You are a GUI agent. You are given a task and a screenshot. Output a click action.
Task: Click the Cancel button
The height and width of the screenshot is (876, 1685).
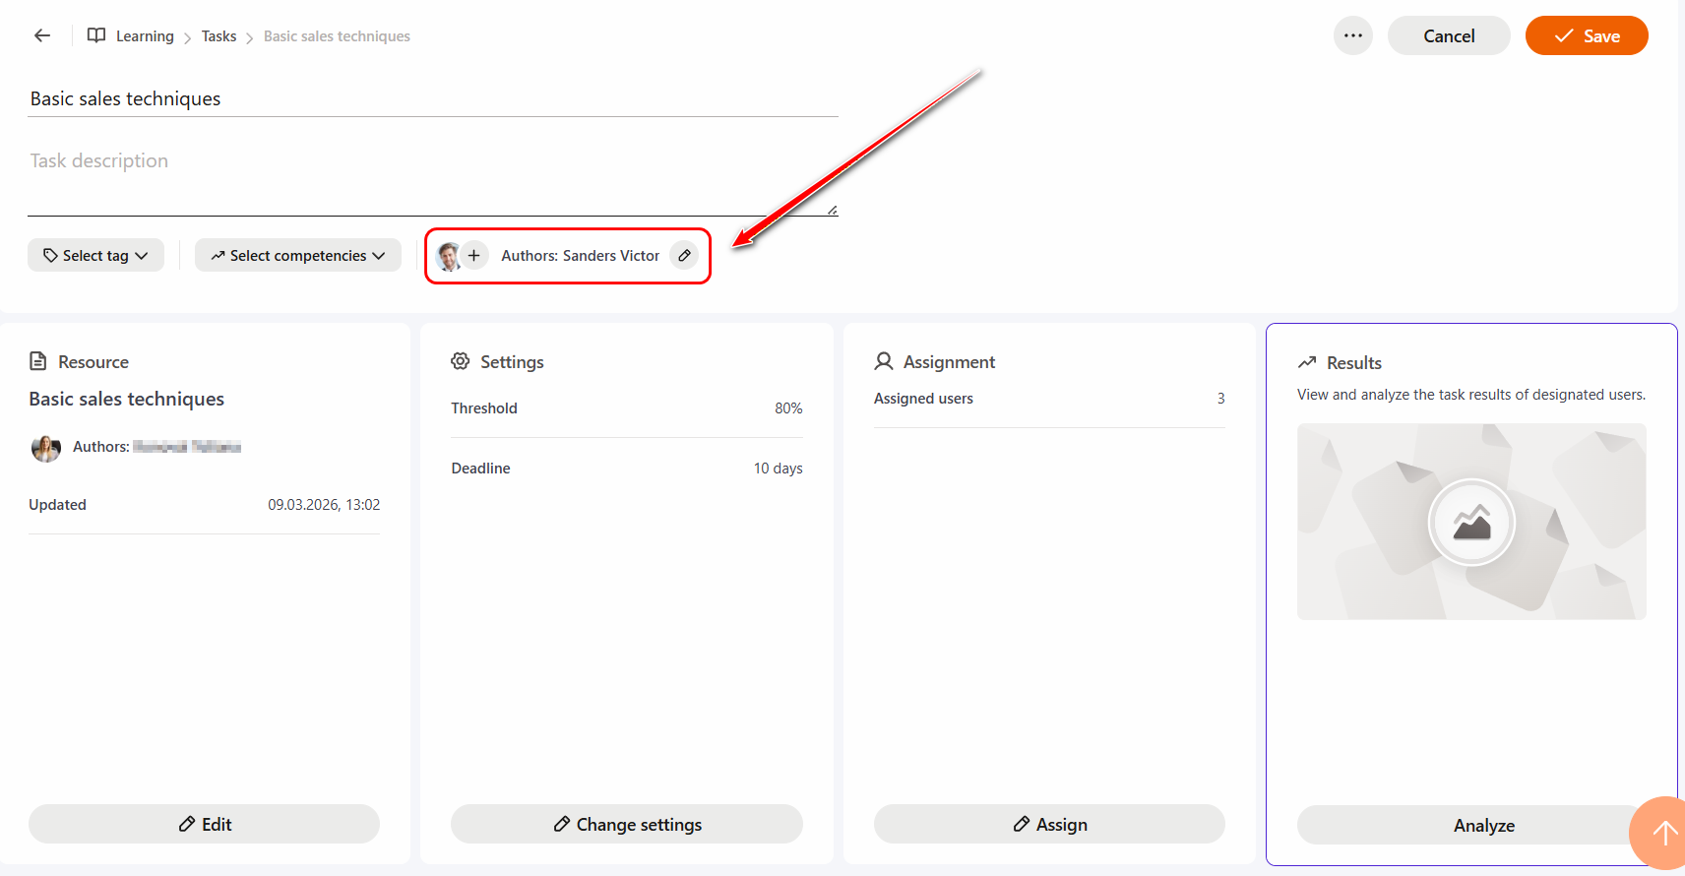pos(1448,36)
